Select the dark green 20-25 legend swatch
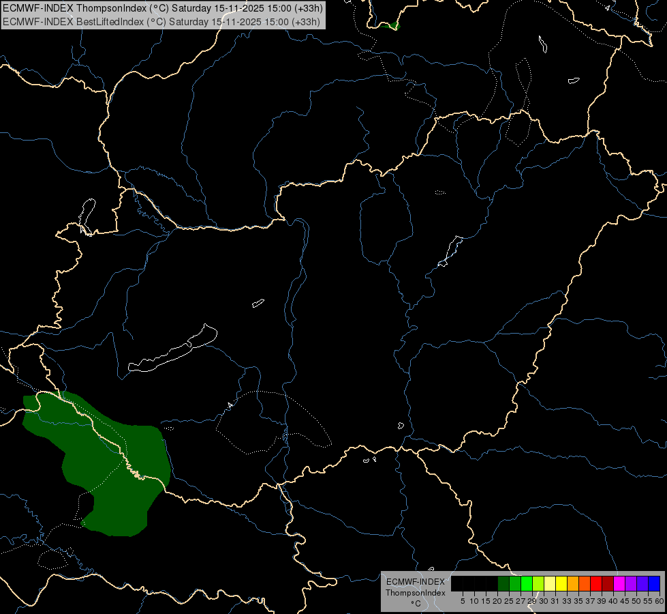The height and width of the screenshot is (614, 667). point(503,584)
